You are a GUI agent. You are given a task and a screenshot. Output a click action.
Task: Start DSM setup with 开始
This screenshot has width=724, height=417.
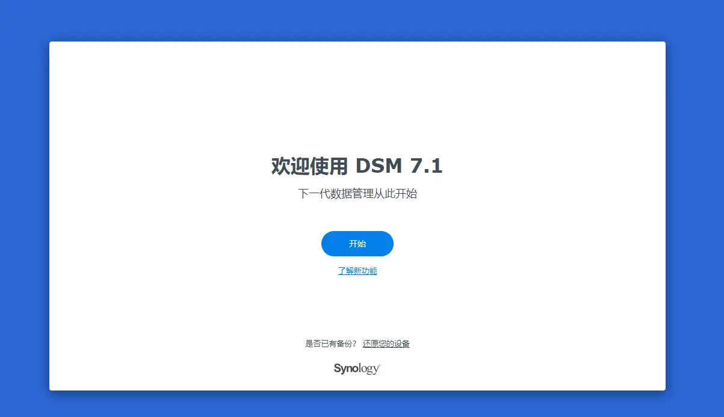(357, 244)
